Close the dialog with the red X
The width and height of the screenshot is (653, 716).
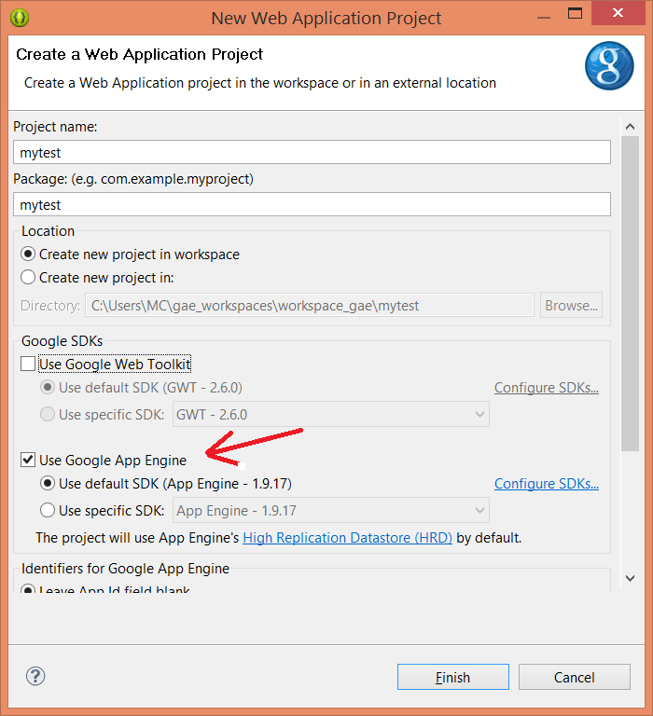pos(618,13)
